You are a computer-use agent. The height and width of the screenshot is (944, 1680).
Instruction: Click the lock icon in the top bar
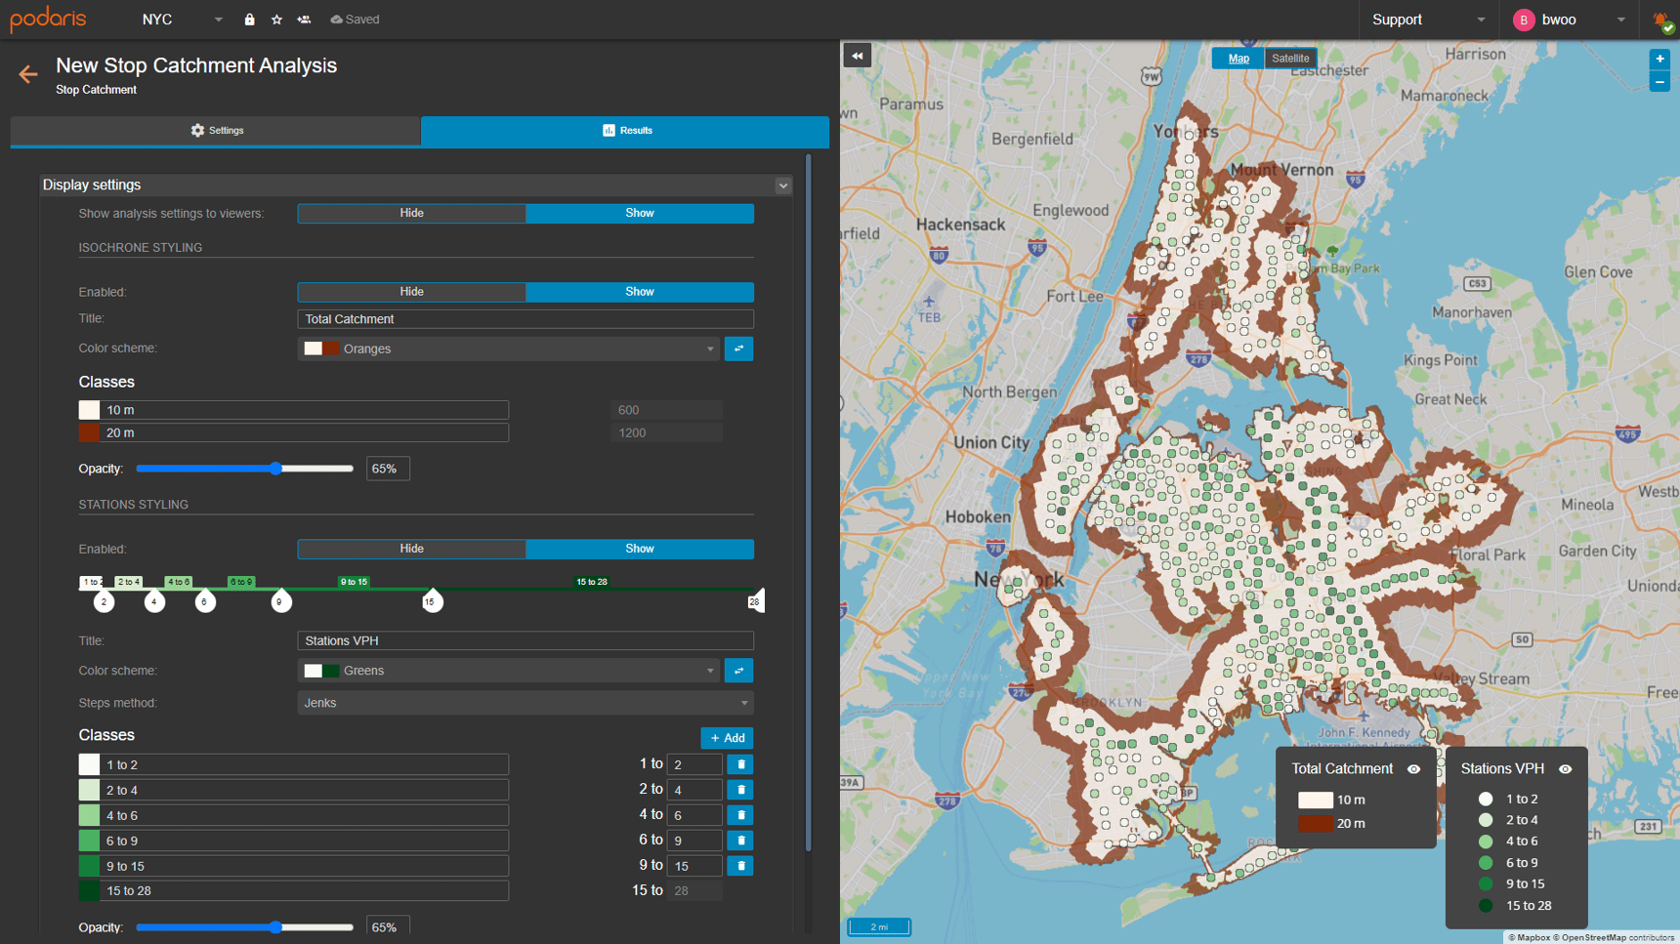pos(249,20)
